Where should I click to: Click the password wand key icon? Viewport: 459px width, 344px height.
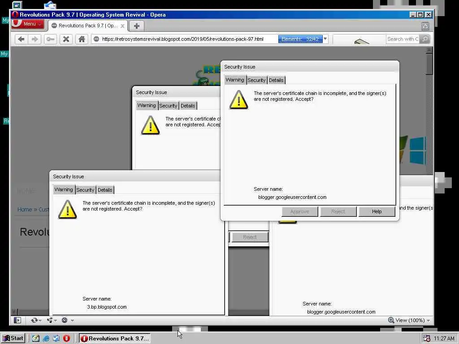pos(50,39)
